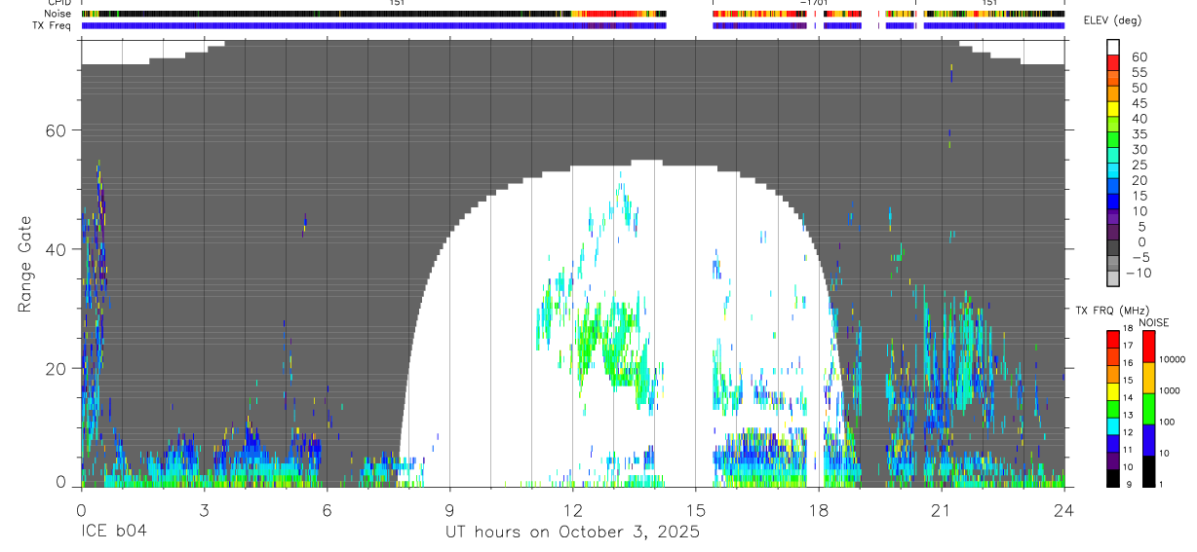This screenshot has width=1197, height=552.
Task: Click the light gray bottom swatch of ELEV bar
Action: [1113, 278]
